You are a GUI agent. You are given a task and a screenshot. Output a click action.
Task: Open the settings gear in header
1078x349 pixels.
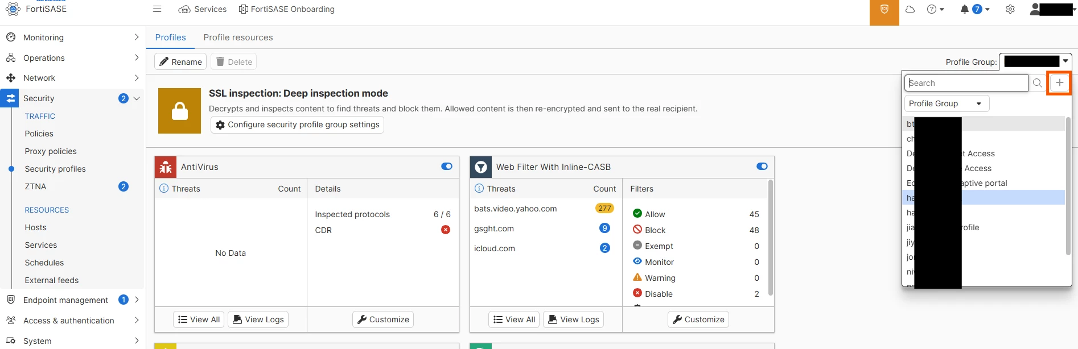(x=1010, y=9)
